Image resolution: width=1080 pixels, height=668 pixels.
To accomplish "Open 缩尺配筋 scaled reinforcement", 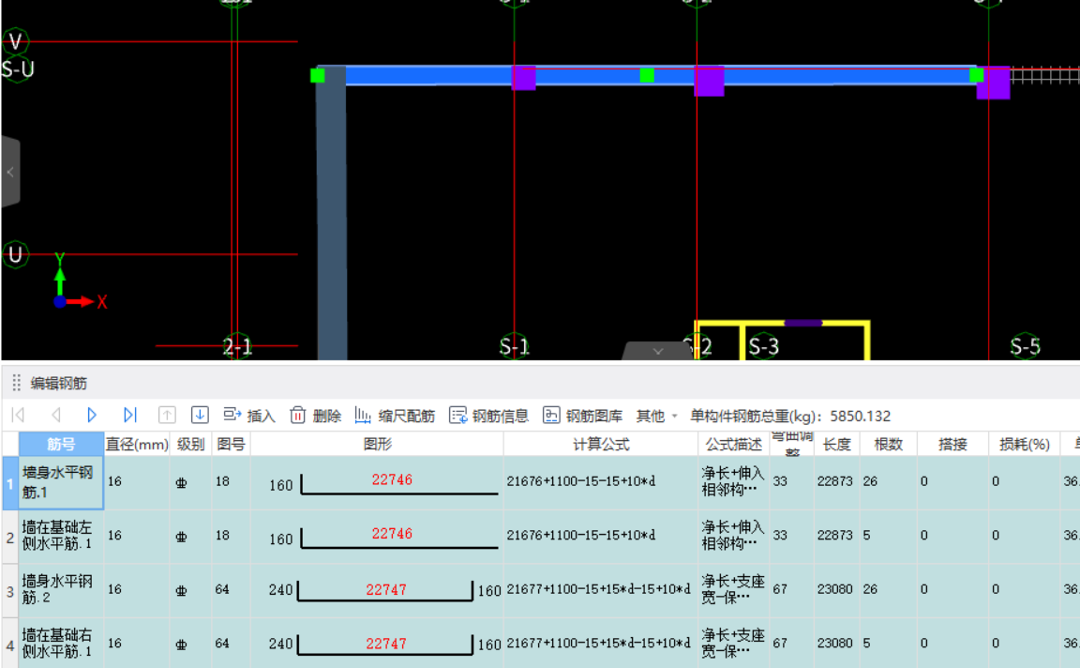I will click(395, 416).
